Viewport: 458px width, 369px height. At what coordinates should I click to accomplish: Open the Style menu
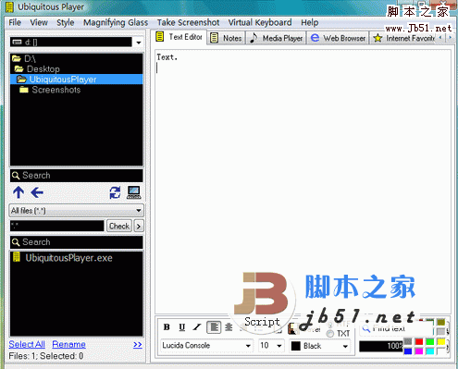[x=66, y=22]
